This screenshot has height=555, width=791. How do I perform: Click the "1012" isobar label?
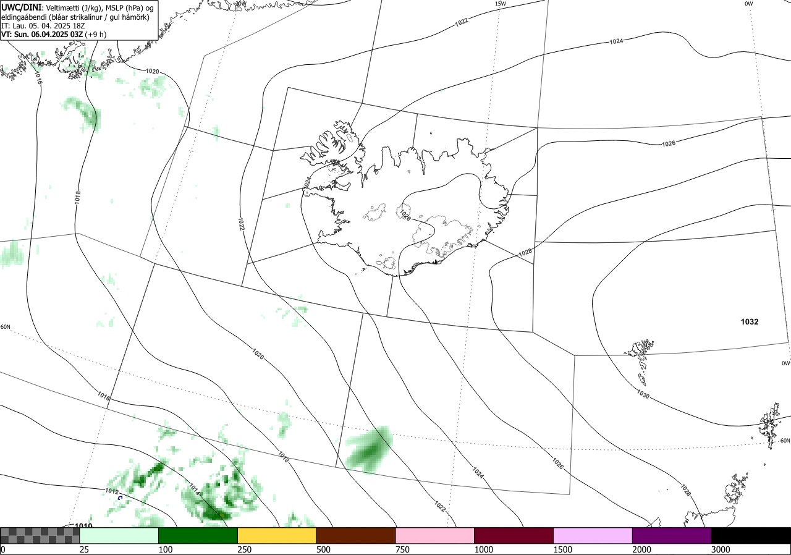click(x=112, y=491)
